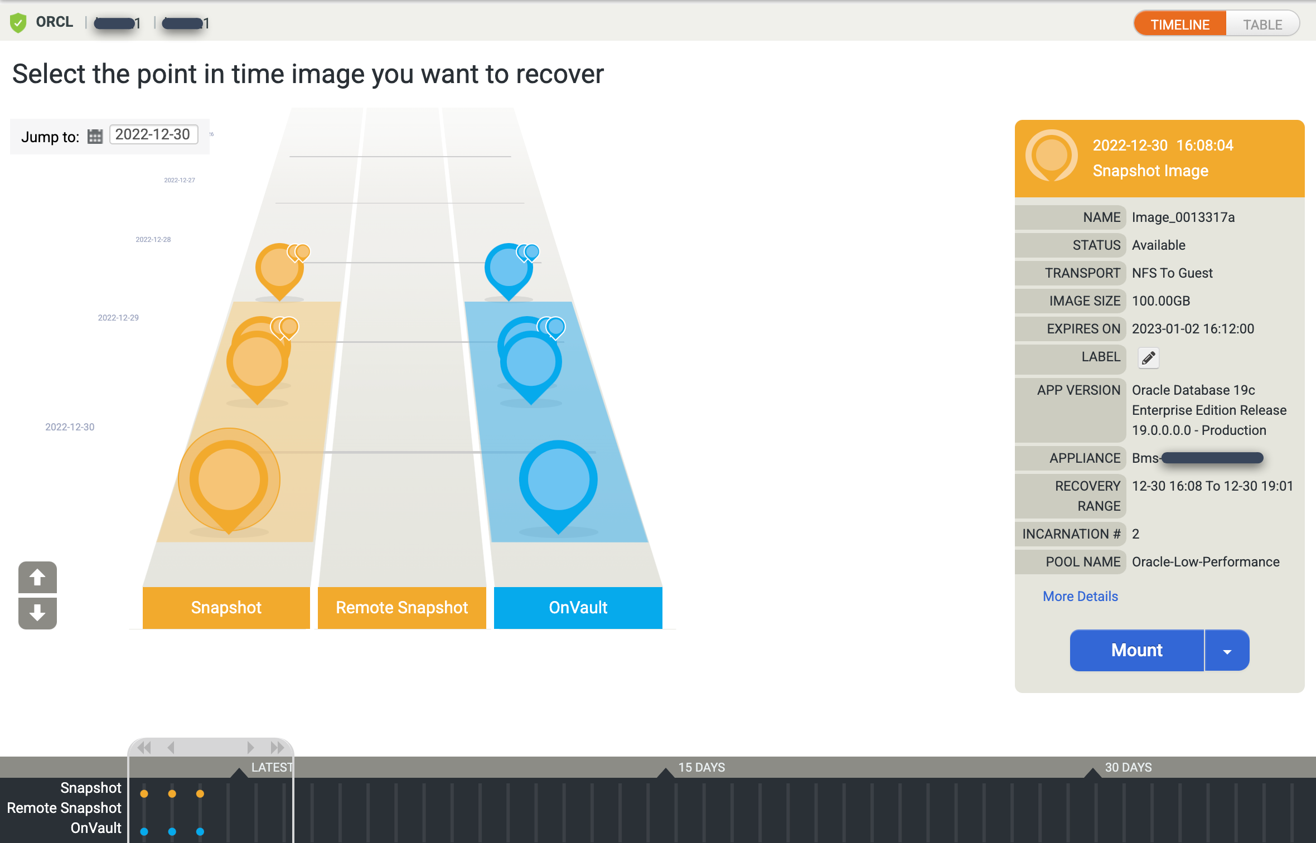Click the Mount button
This screenshot has height=843, width=1316.
(x=1136, y=650)
